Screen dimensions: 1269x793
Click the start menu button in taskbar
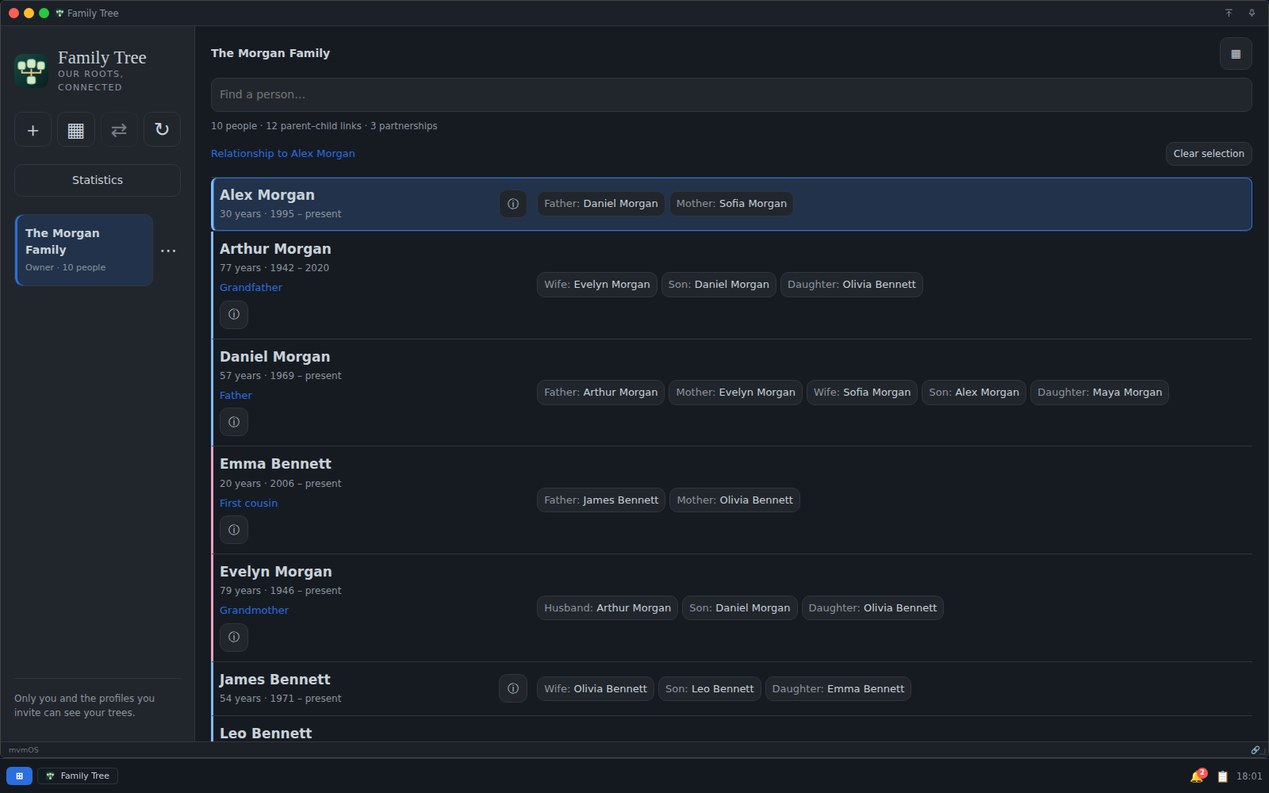19,776
